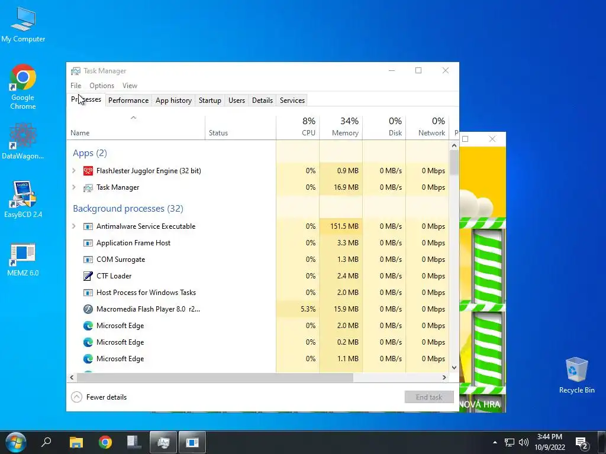
Task: Open the Start menu orb
Action: pyautogui.click(x=16, y=442)
